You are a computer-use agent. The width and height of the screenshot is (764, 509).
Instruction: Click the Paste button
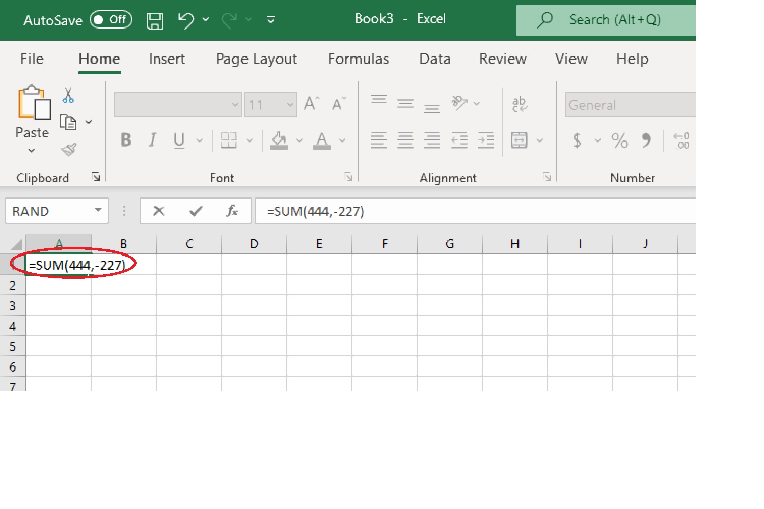pos(33,107)
